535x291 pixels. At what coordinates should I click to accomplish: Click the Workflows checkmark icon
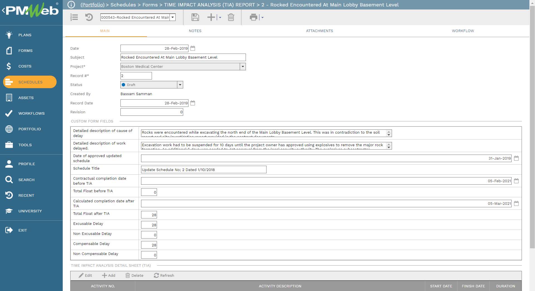pyautogui.click(x=9, y=113)
